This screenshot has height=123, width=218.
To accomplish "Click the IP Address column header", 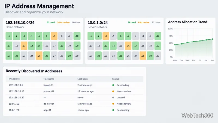I will tap(14, 79).
